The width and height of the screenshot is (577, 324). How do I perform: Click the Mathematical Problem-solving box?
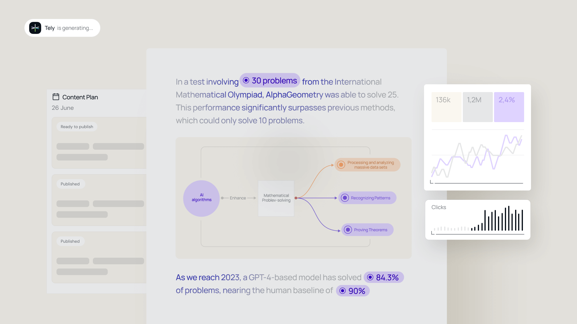[276, 198]
